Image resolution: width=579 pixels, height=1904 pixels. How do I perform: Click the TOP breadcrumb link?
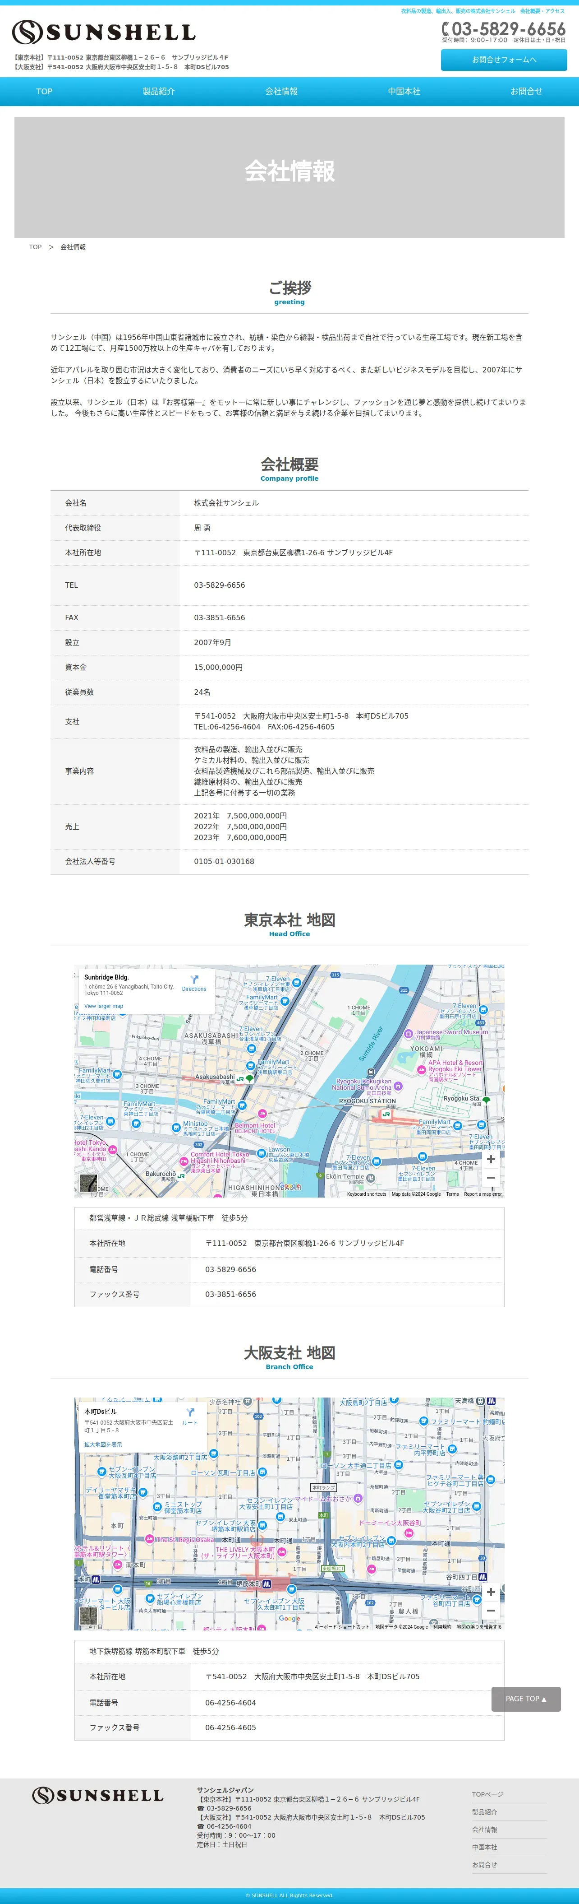click(x=36, y=247)
